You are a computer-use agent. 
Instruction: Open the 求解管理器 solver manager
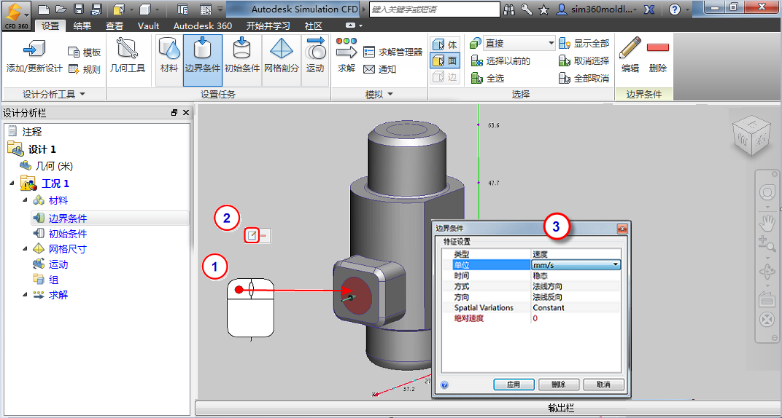[393, 52]
